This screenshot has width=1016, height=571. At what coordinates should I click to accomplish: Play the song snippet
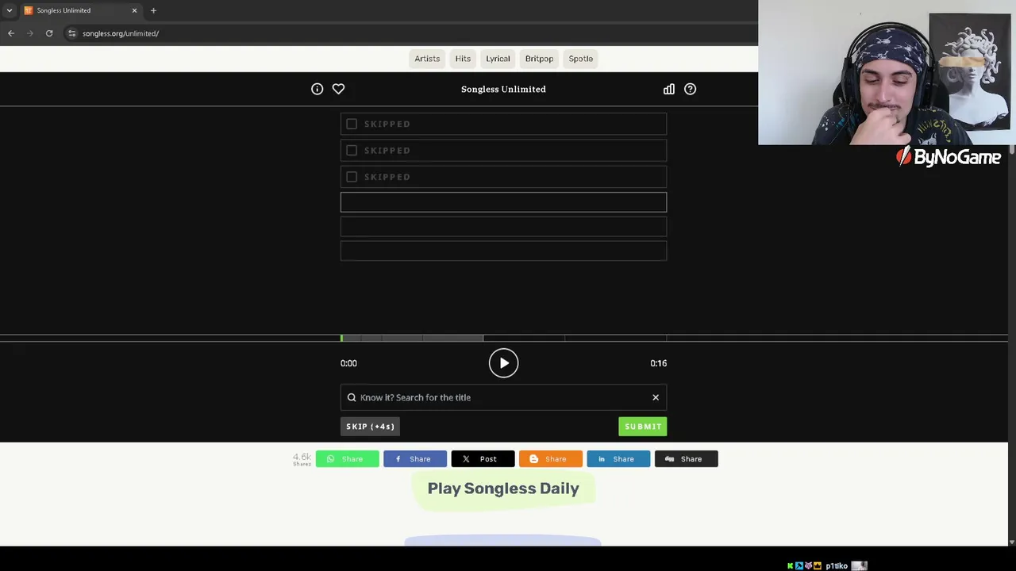coord(503,363)
